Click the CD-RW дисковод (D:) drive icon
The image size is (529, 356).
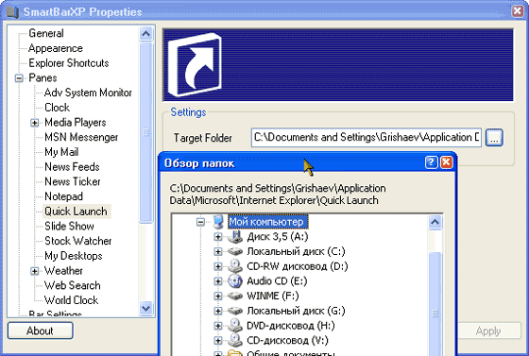click(235, 266)
